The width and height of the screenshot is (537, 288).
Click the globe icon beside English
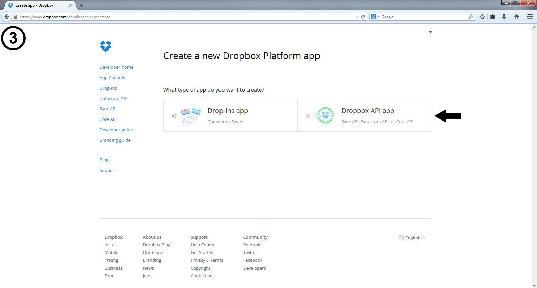click(x=401, y=238)
